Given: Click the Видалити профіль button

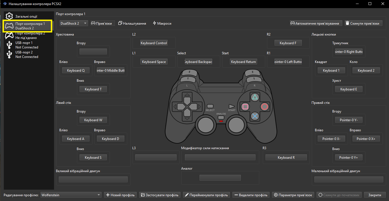Looking at the screenshot, I should [x=251, y=195].
